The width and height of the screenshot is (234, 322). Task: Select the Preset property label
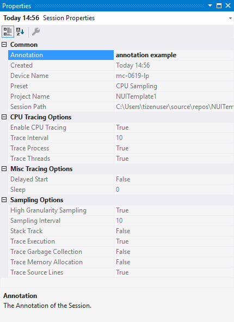pyautogui.click(x=19, y=86)
